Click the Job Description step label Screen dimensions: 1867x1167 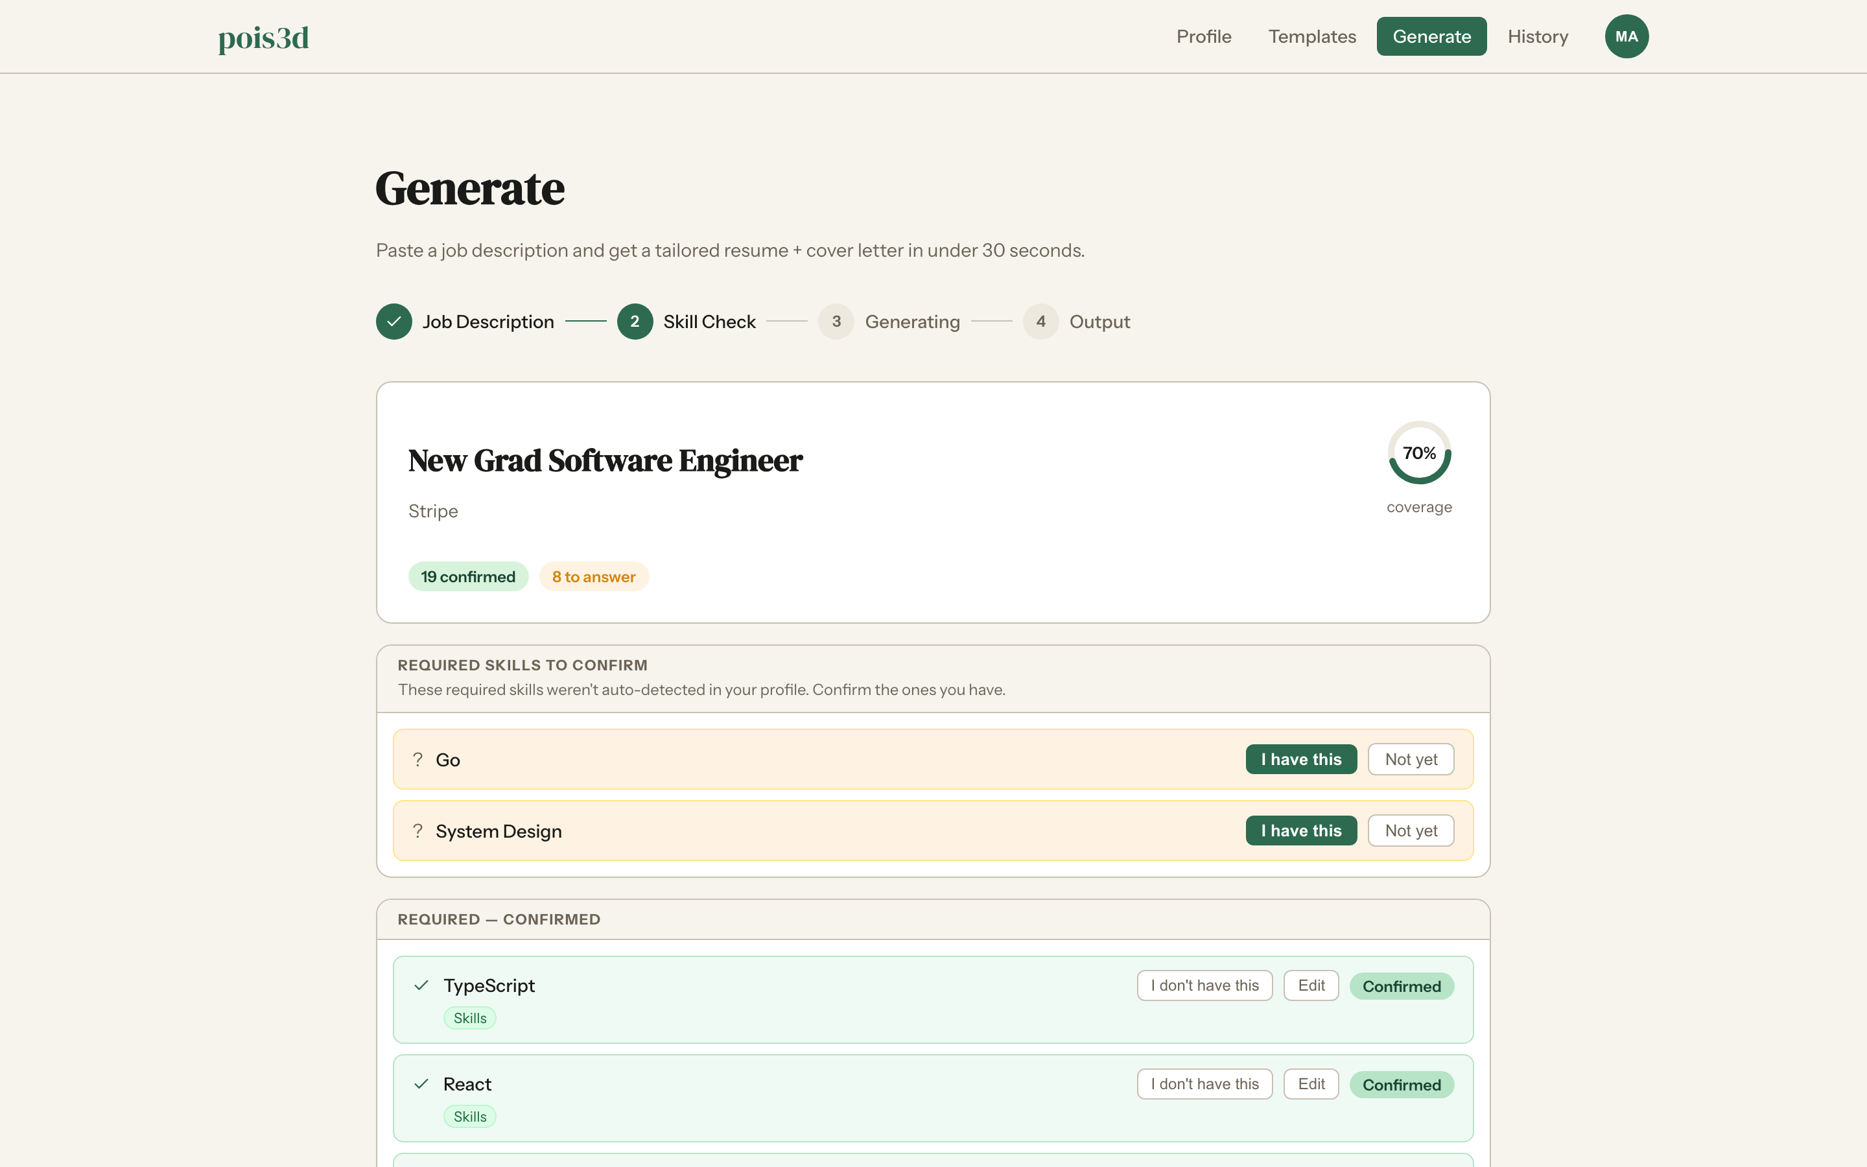pyautogui.click(x=487, y=322)
